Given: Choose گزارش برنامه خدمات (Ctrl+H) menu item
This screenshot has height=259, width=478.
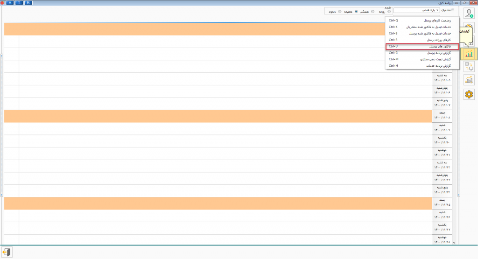Looking at the screenshot, I should coord(422,65).
